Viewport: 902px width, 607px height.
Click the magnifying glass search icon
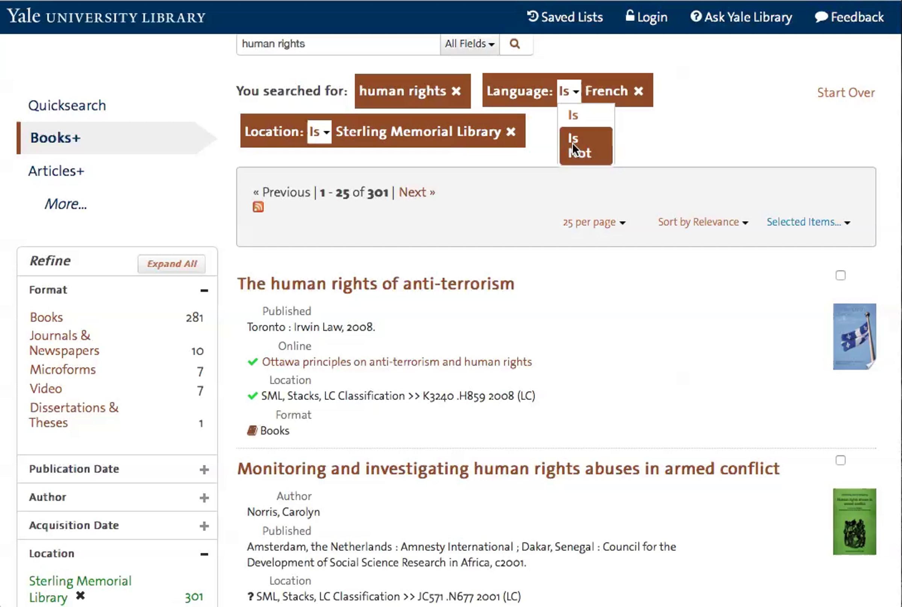[x=515, y=44]
